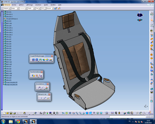Viewport: 155px width, 124px height.
Task: Click the Measure Between icon in bottom toolbar
Action: click(x=112, y=113)
